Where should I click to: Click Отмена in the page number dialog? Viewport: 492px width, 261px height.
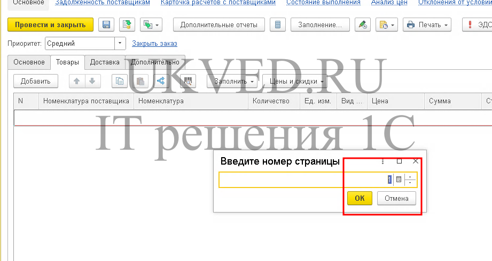[396, 198]
